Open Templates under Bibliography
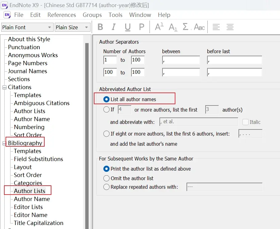The height and width of the screenshot is (229, 280). [x=27, y=151]
